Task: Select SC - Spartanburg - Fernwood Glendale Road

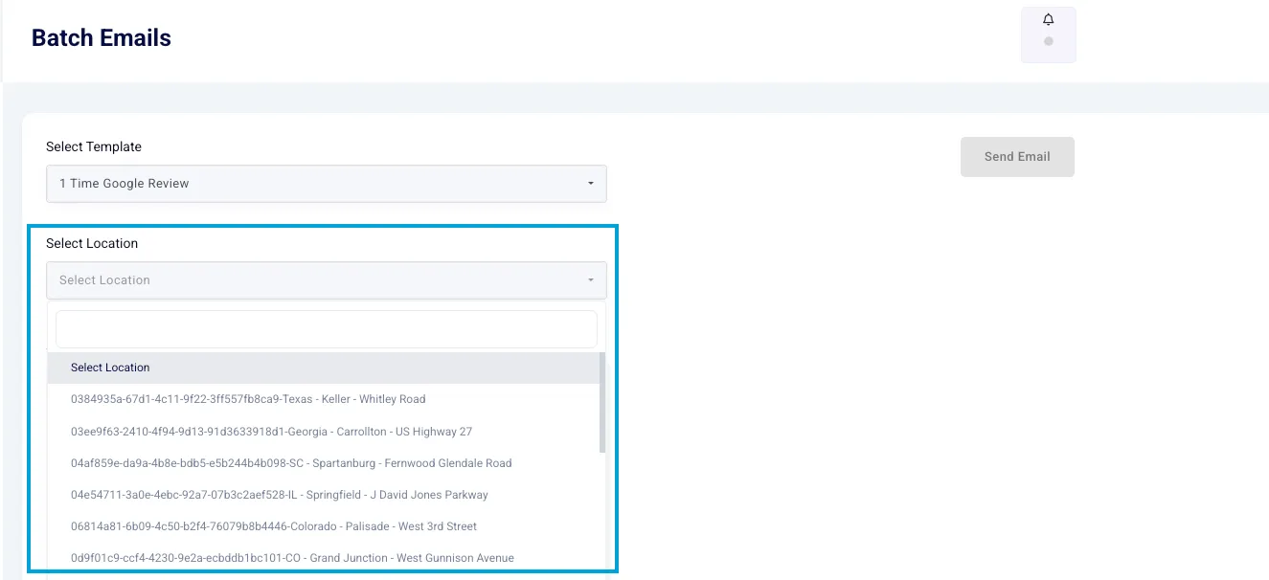Action: pyautogui.click(x=324, y=463)
